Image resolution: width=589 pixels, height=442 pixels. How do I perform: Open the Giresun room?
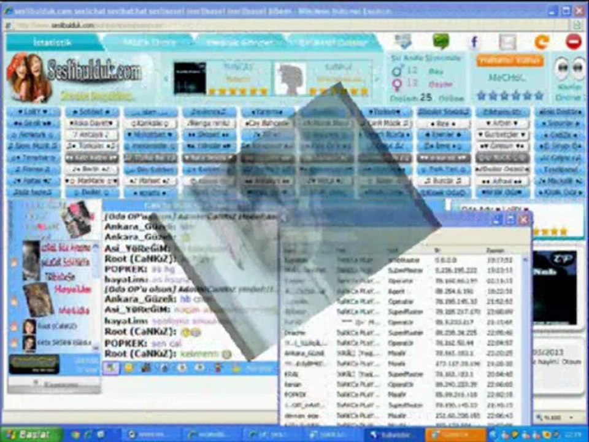point(502,146)
